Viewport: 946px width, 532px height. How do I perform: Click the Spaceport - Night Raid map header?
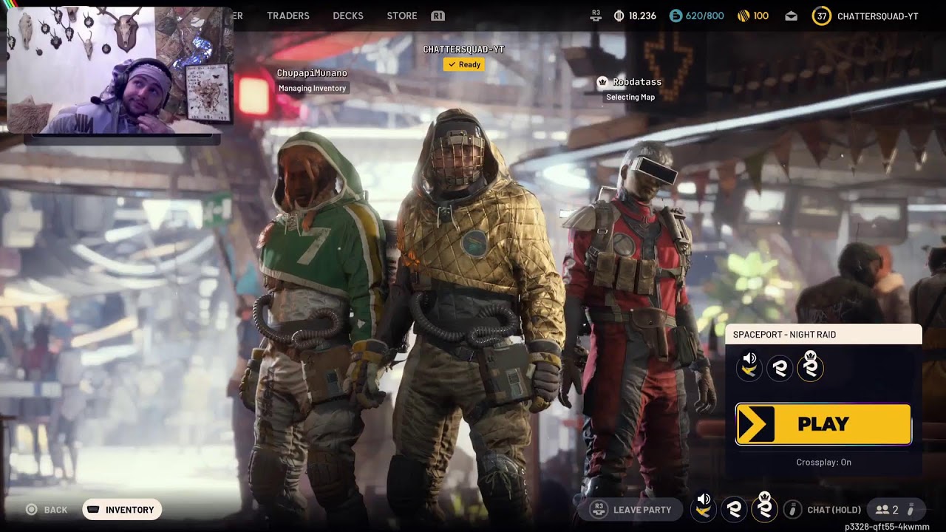823,335
